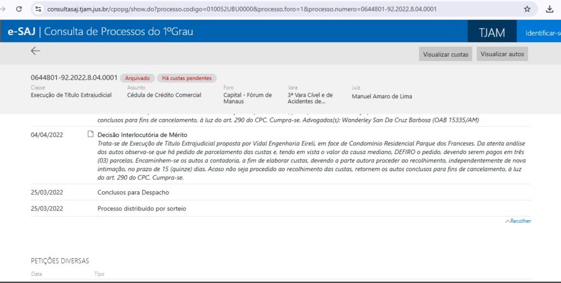Bookmark this page with the star icon
The width and height of the screenshot is (561, 283).
(x=527, y=9)
